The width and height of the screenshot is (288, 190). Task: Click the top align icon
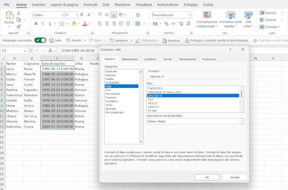(100, 15)
